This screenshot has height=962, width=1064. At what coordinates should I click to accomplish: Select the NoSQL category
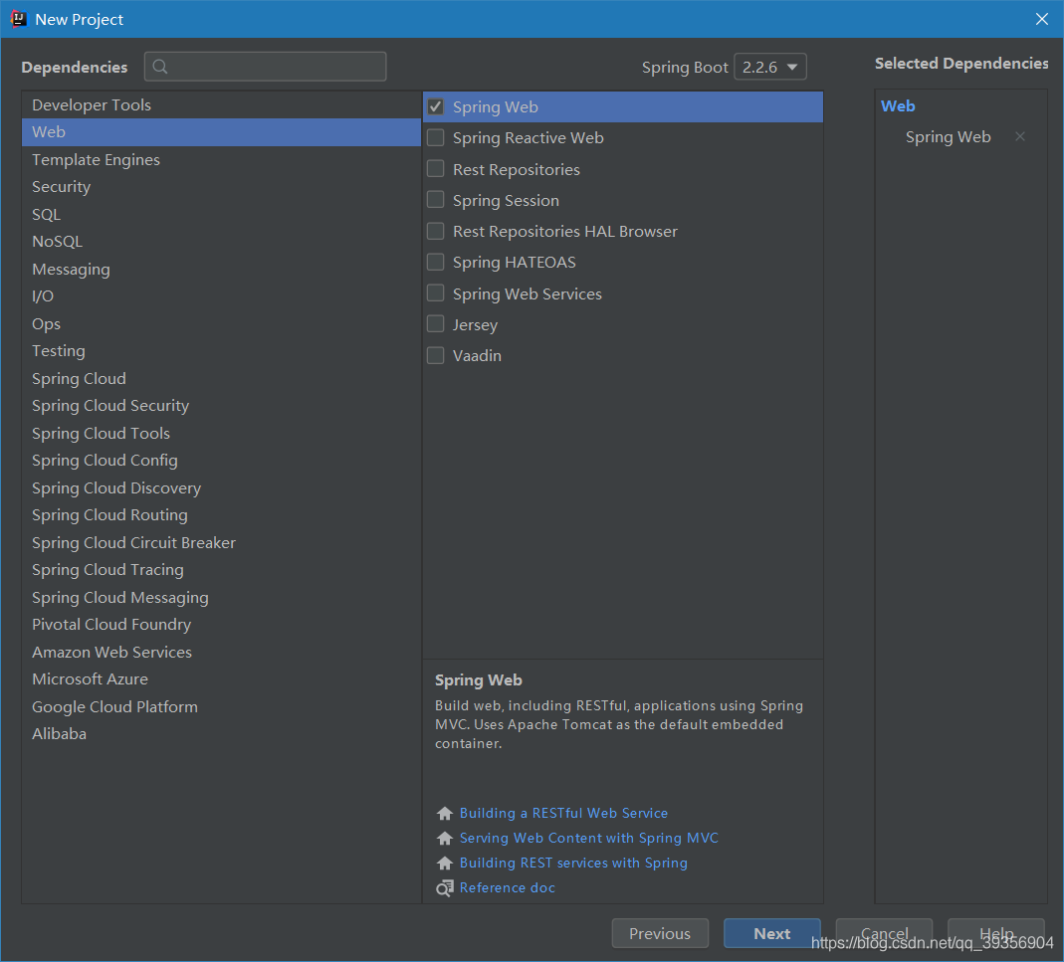(x=221, y=242)
